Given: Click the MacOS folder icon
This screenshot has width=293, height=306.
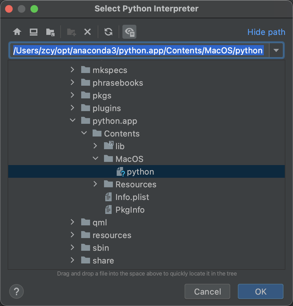Looking at the screenshot, I should click(108, 158).
